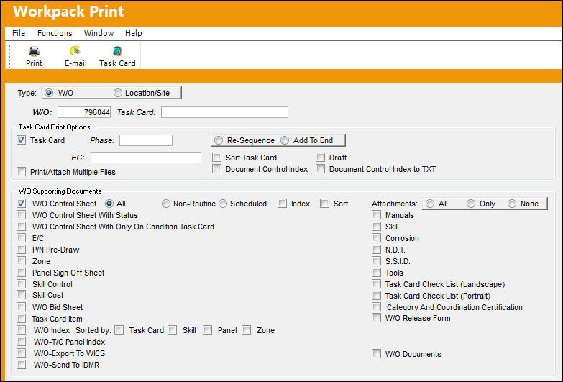563x382 pixels.
Task: Select Attachments Only radio button
Action: point(471,204)
